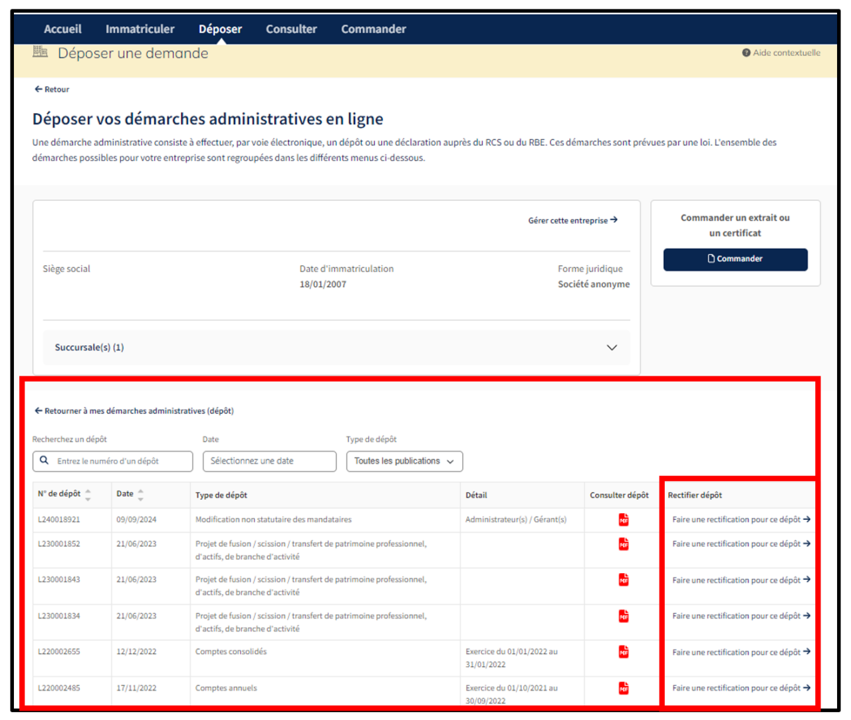Open PDF for deposit L240018921
This screenshot has width=851, height=720.
pyautogui.click(x=623, y=520)
